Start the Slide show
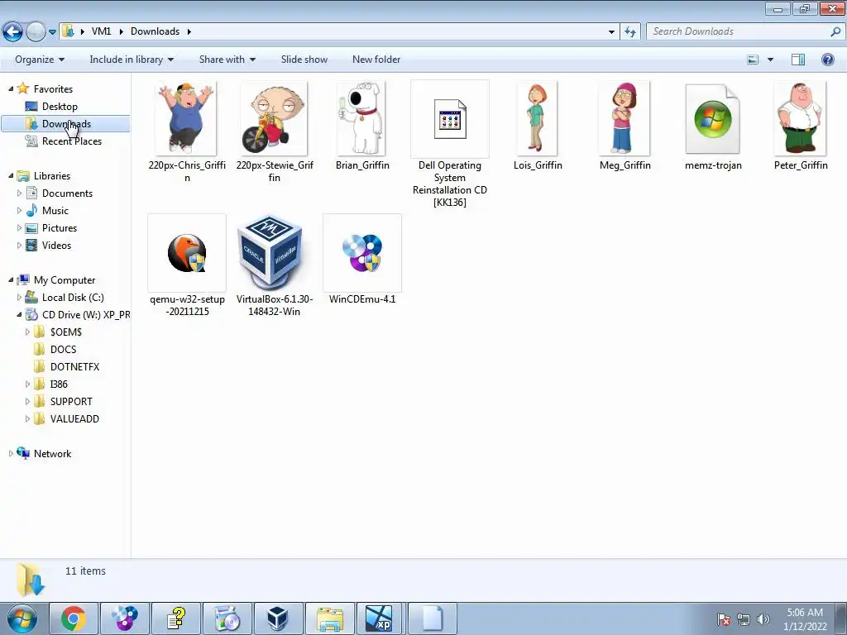The image size is (847, 635). point(304,60)
